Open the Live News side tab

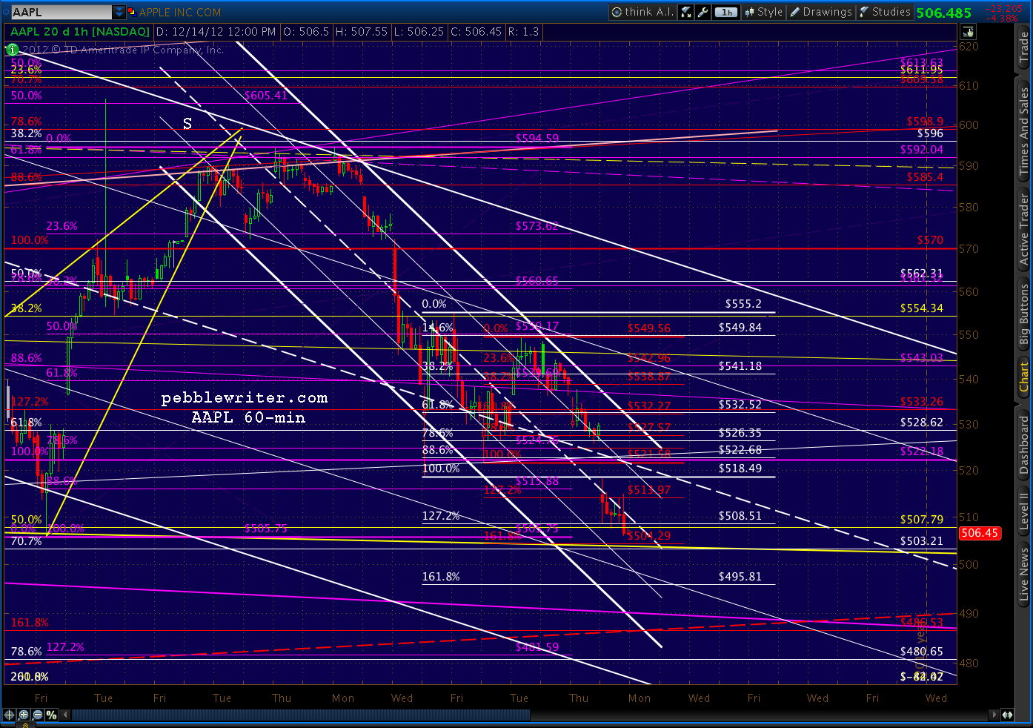(x=1023, y=575)
